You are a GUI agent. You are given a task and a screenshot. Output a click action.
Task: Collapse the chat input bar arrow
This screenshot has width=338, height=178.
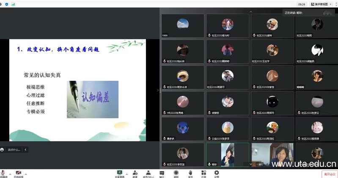[25, 149]
